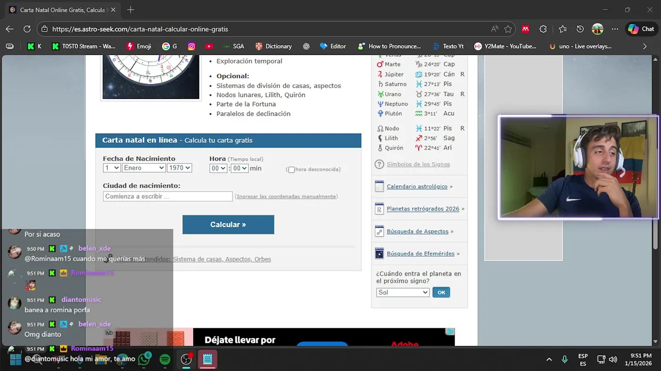Viewport: 661px width, 371px height.
Task: Open the read aloud feature
Action: (x=495, y=29)
